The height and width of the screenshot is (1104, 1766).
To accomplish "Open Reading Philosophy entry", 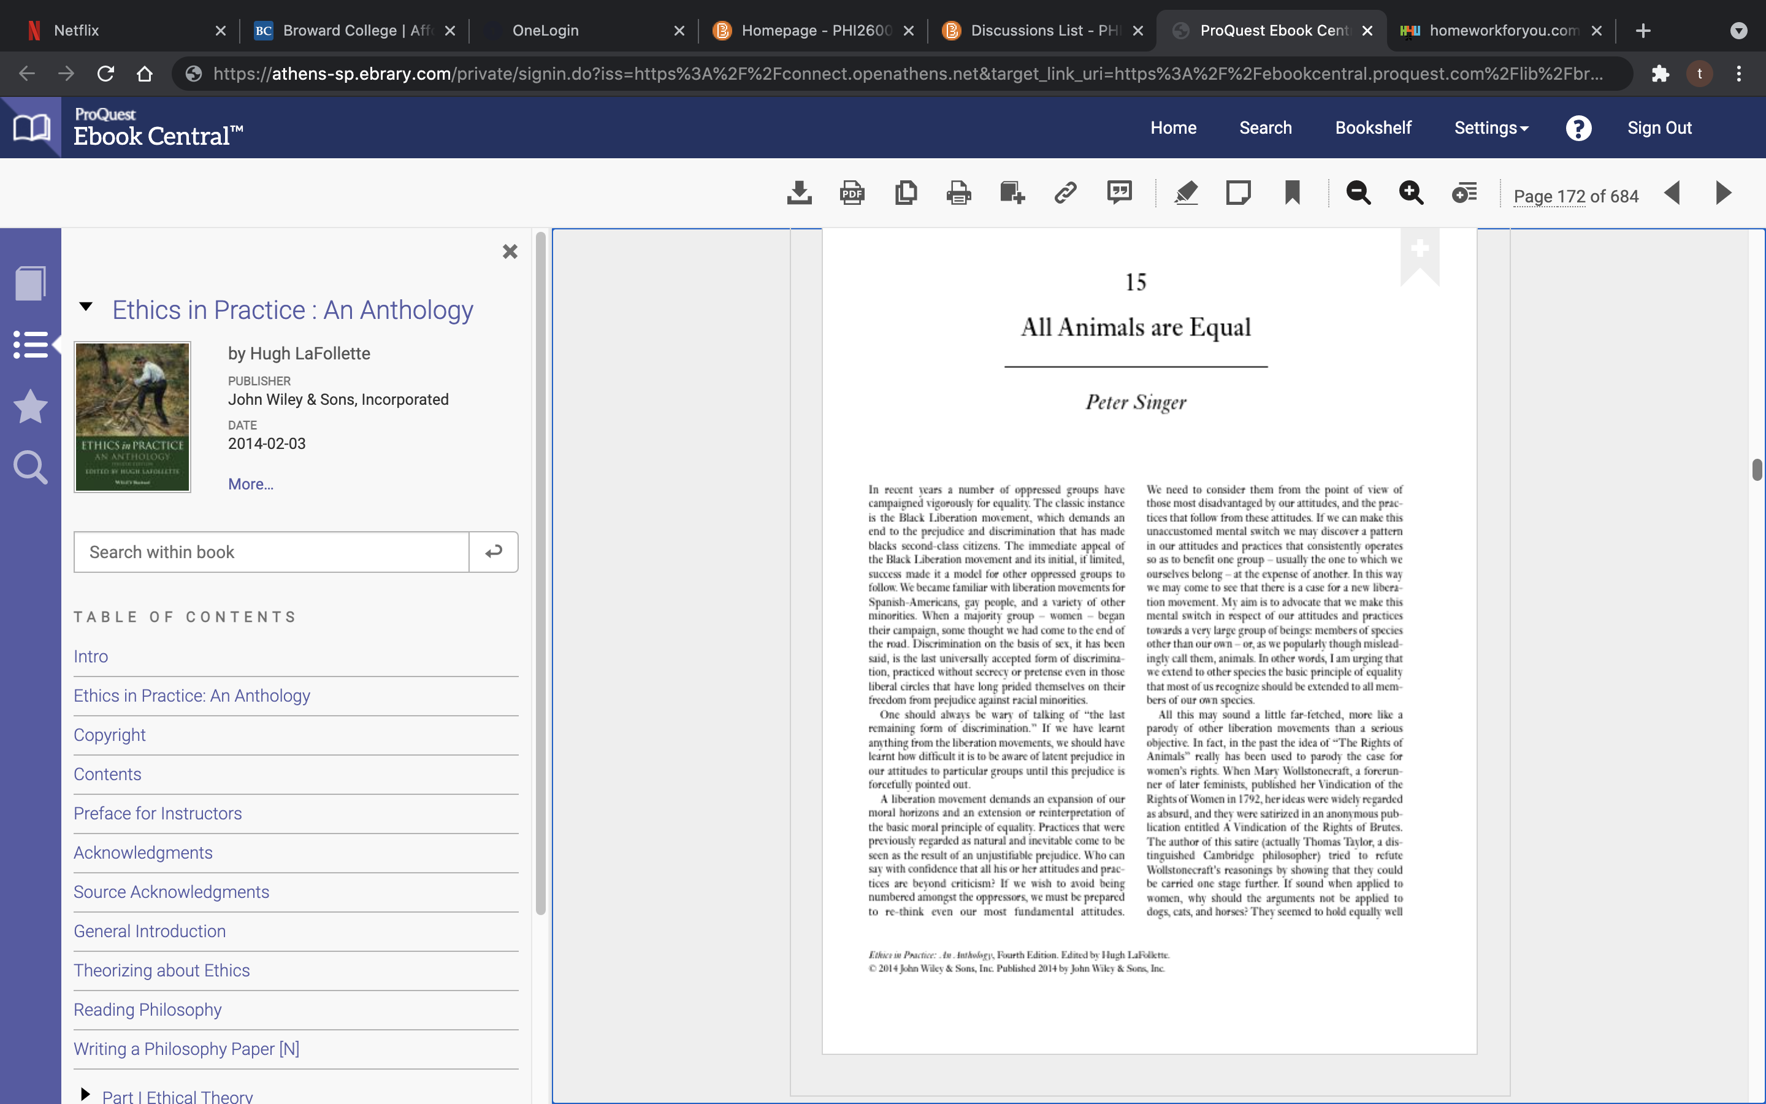I will [x=147, y=1010].
